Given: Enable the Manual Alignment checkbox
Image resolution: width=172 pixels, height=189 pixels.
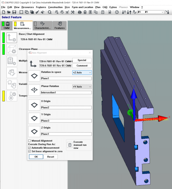Looking at the screenshot, I should [x=30, y=141].
